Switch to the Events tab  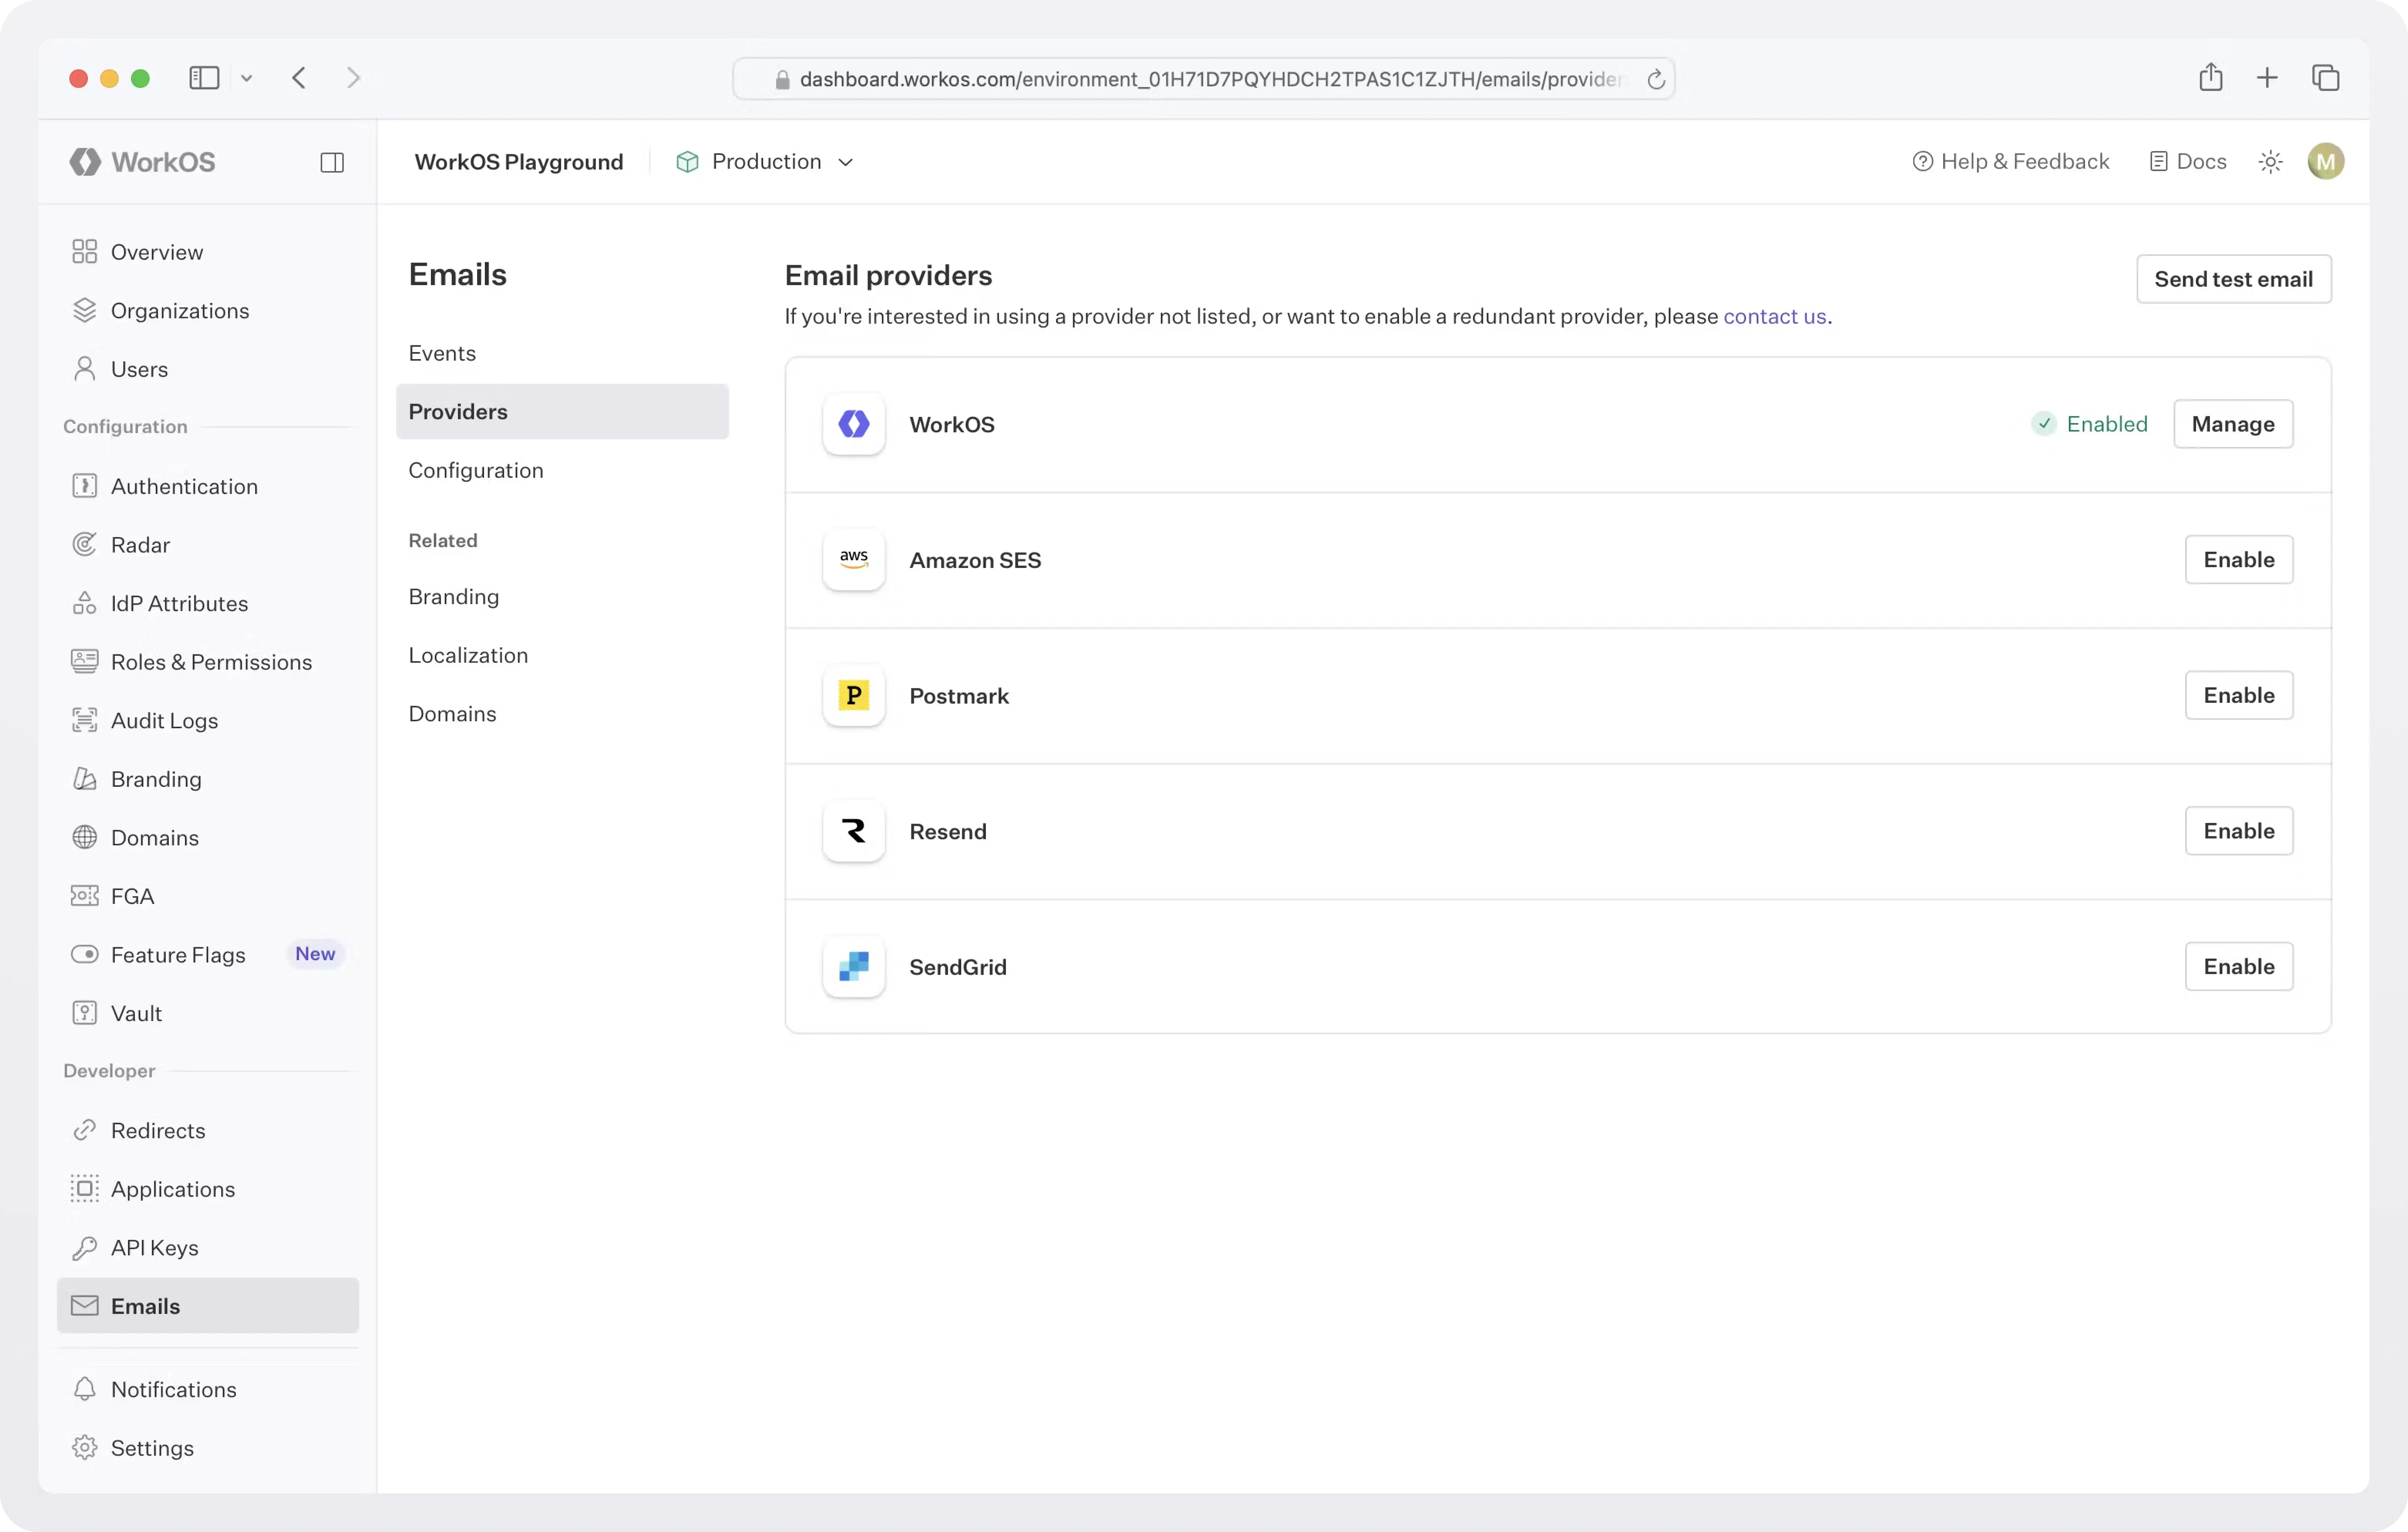[x=442, y=353]
